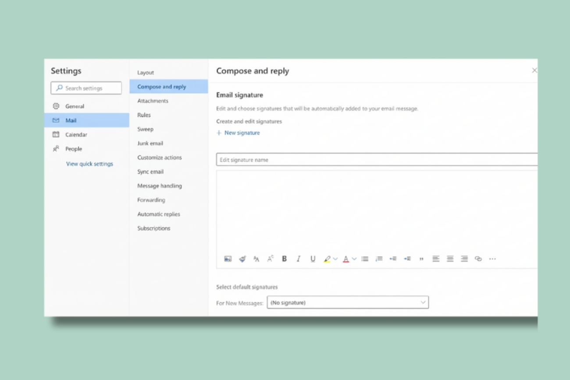Open the Attachments settings section
This screenshot has height=380, width=570.
point(153,101)
